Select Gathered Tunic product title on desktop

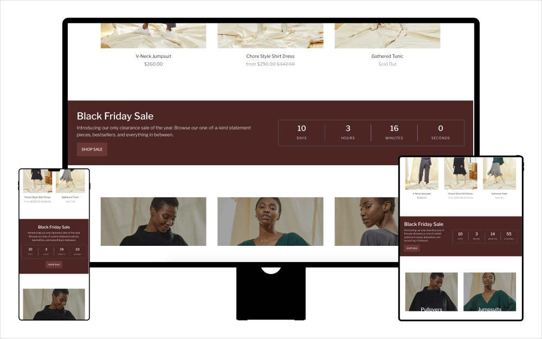coord(387,56)
